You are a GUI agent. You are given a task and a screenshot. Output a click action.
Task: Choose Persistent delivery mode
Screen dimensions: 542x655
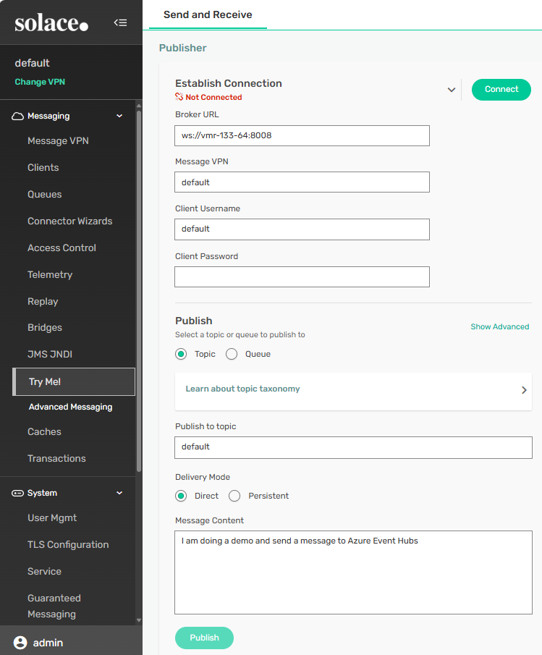tap(234, 496)
